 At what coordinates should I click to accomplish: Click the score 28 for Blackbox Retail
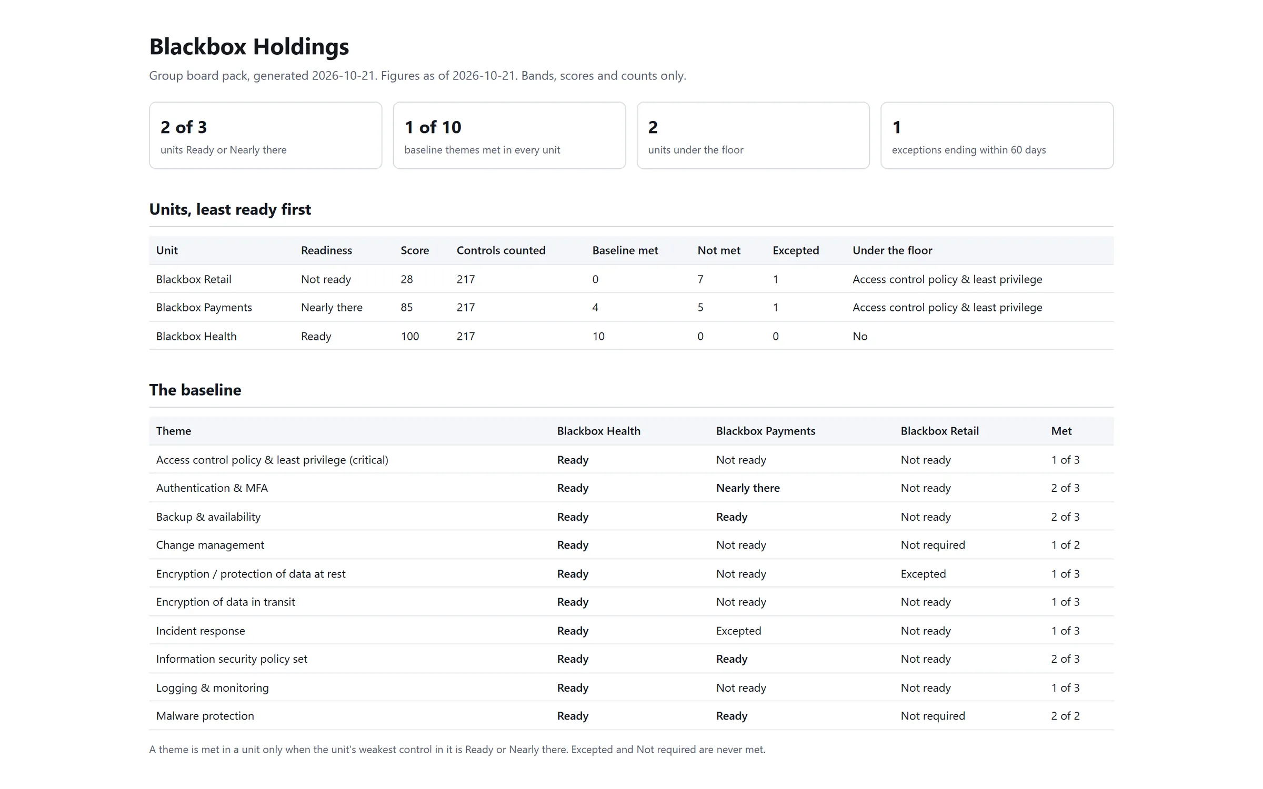(407, 279)
